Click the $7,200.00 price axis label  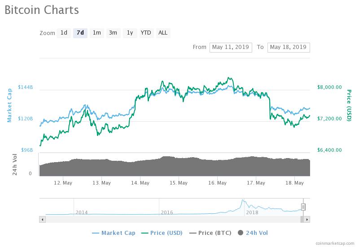[x=329, y=119]
